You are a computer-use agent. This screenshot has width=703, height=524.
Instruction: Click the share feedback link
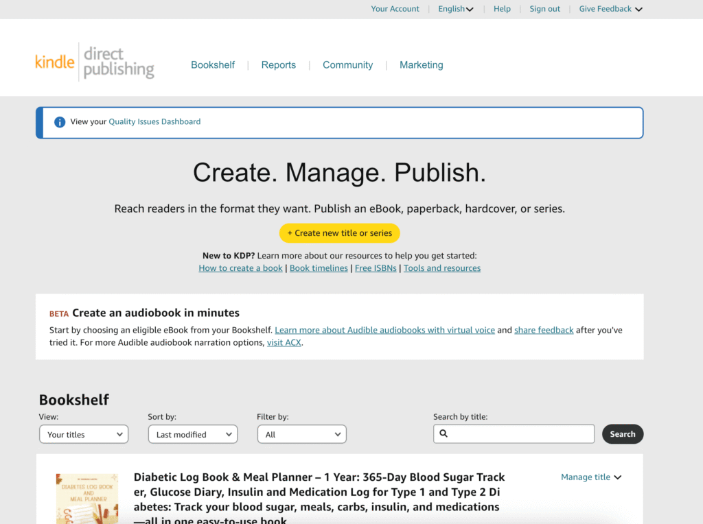coord(544,330)
